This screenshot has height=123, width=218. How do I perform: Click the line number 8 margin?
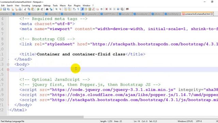tap(2, 39)
